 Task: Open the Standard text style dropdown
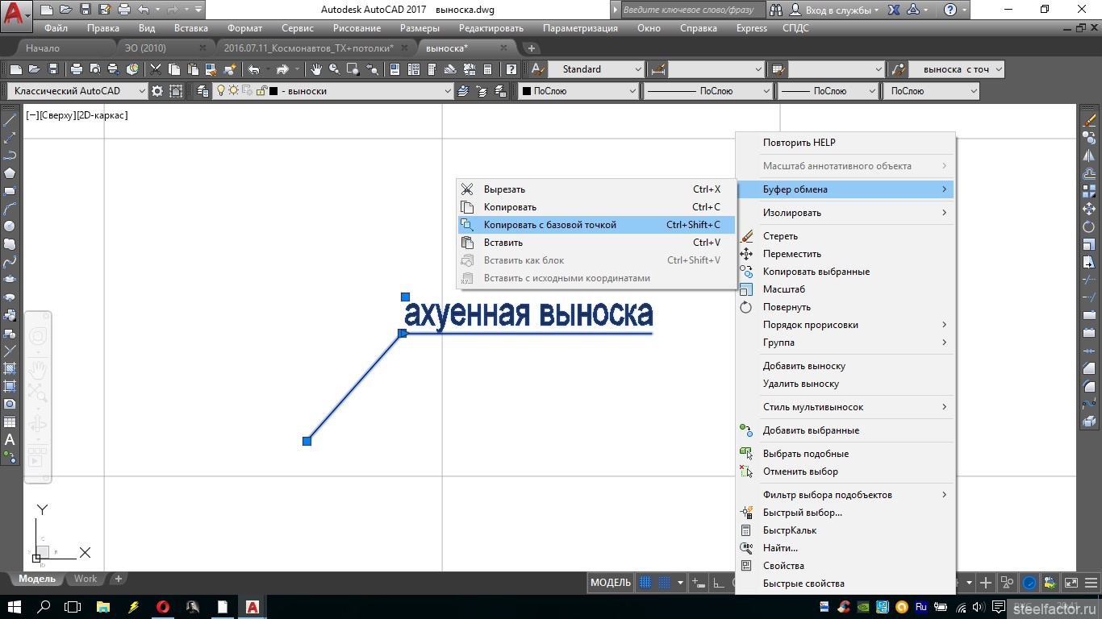pos(596,69)
